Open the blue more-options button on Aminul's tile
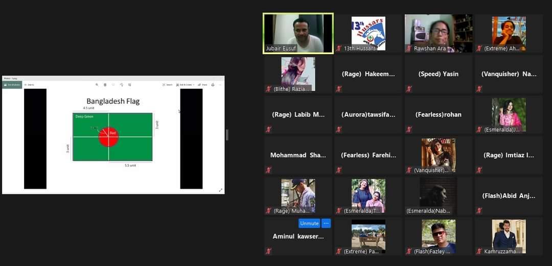Screen dimensions: 552x266 [326, 223]
